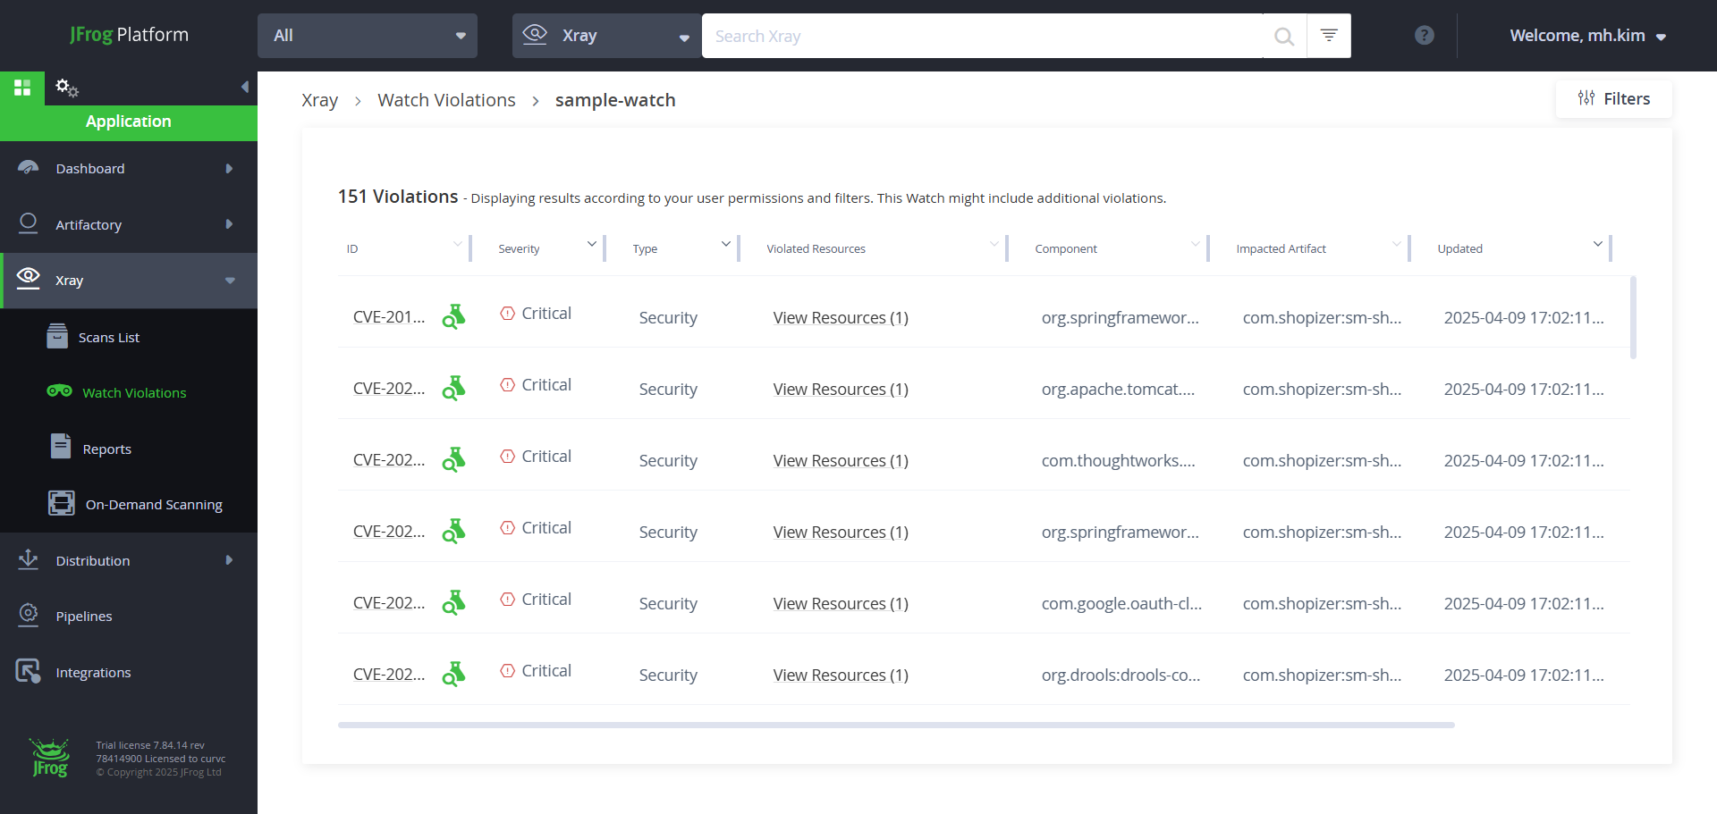This screenshot has height=814, width=1717.
Task: Expand the Distribution submenu arrow
Action: pyautogui.click(x=229, y=560)
